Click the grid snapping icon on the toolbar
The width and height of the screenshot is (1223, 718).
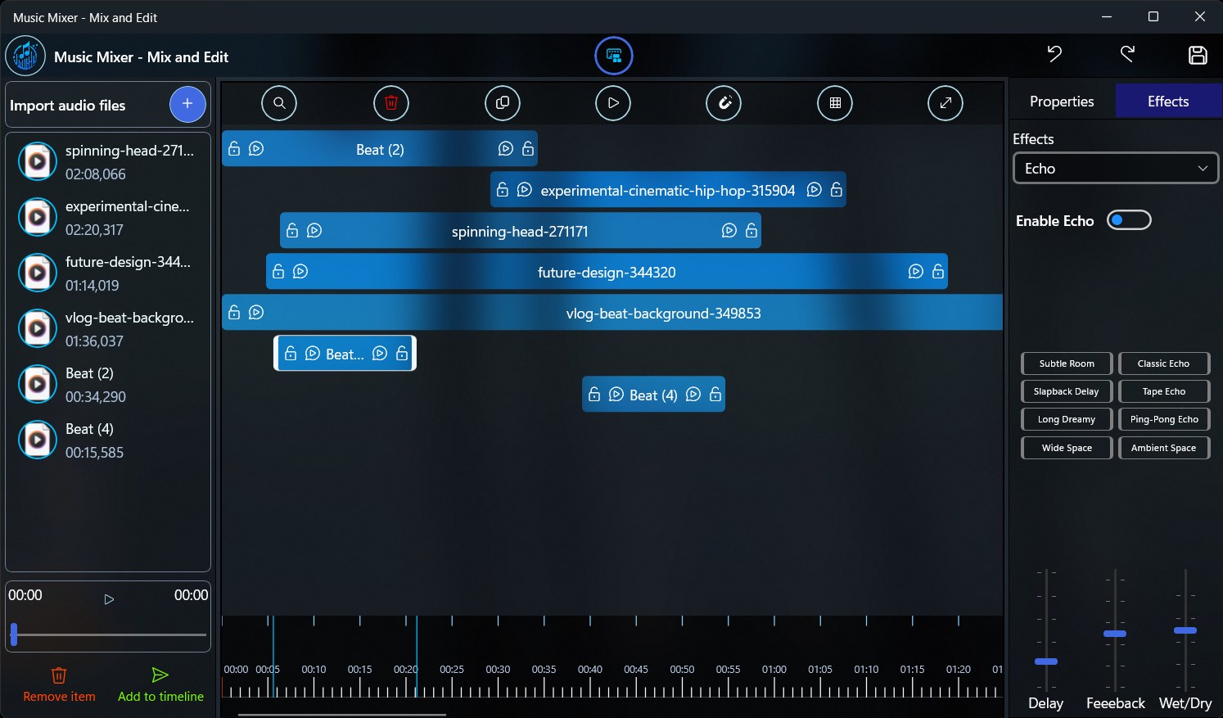pyautogui.click(x=834, y=103)
